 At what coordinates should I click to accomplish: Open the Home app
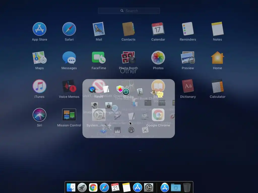[x=217, y=58]
